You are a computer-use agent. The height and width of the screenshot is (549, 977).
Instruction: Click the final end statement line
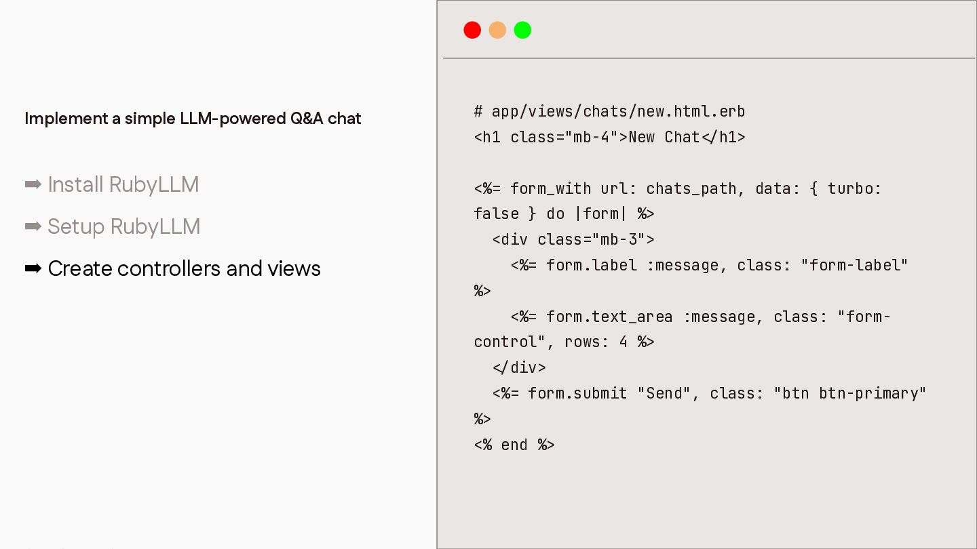[514, 445]
